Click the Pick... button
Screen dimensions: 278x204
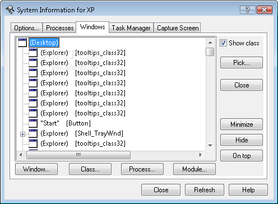(x=242, y=63)
